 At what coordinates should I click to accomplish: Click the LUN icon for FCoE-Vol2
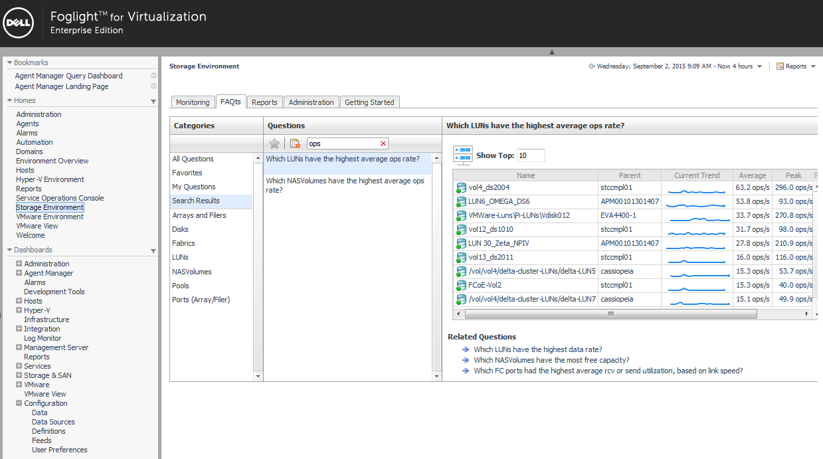pyautogui.click(x=461, y=285)
